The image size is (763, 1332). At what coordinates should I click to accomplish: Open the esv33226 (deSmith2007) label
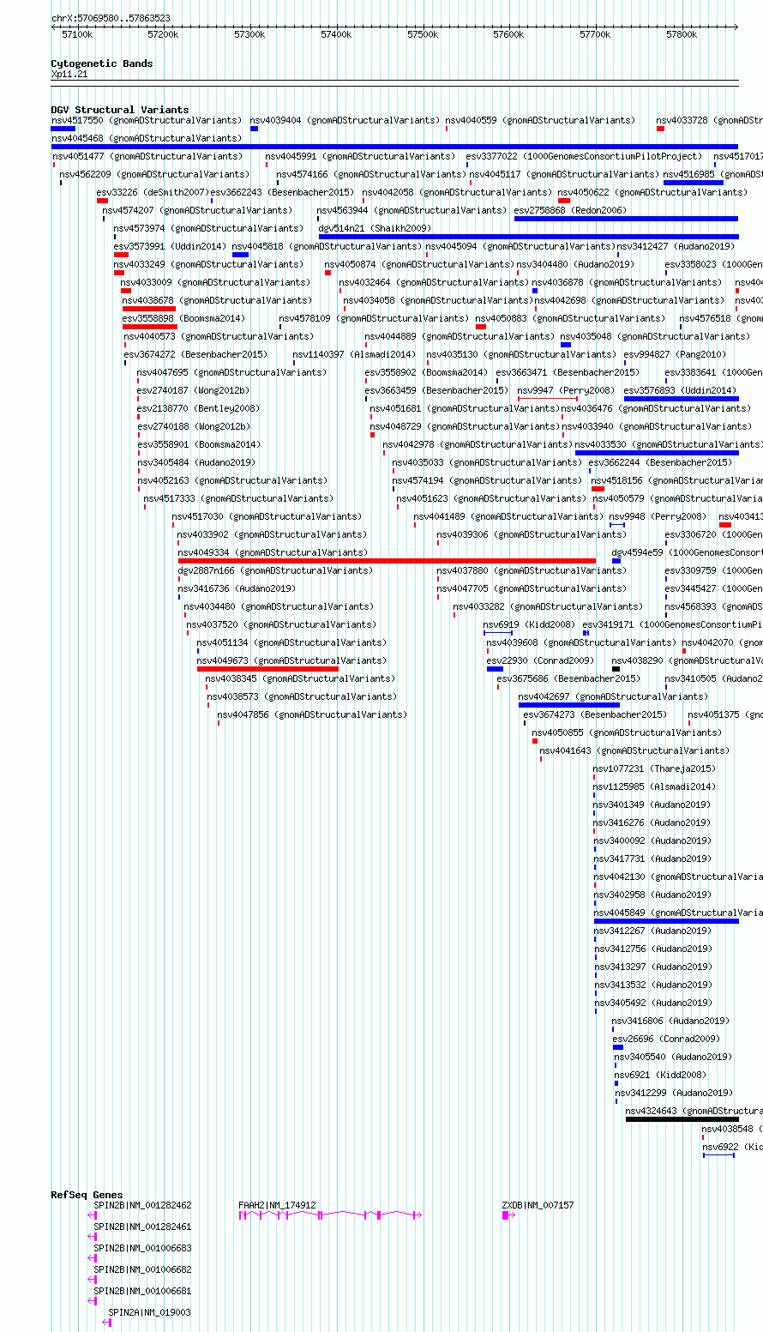tap(153, 192)
